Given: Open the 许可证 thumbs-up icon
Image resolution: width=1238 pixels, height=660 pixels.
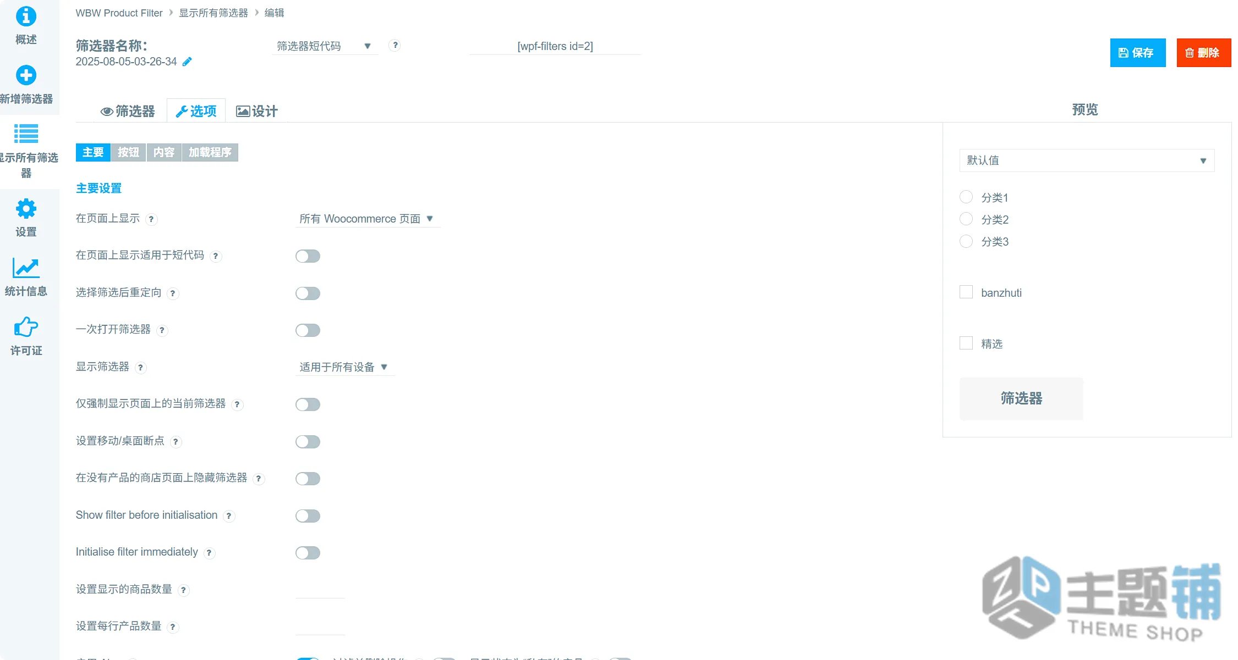Looking at the screenshot, I should point(26,327).
